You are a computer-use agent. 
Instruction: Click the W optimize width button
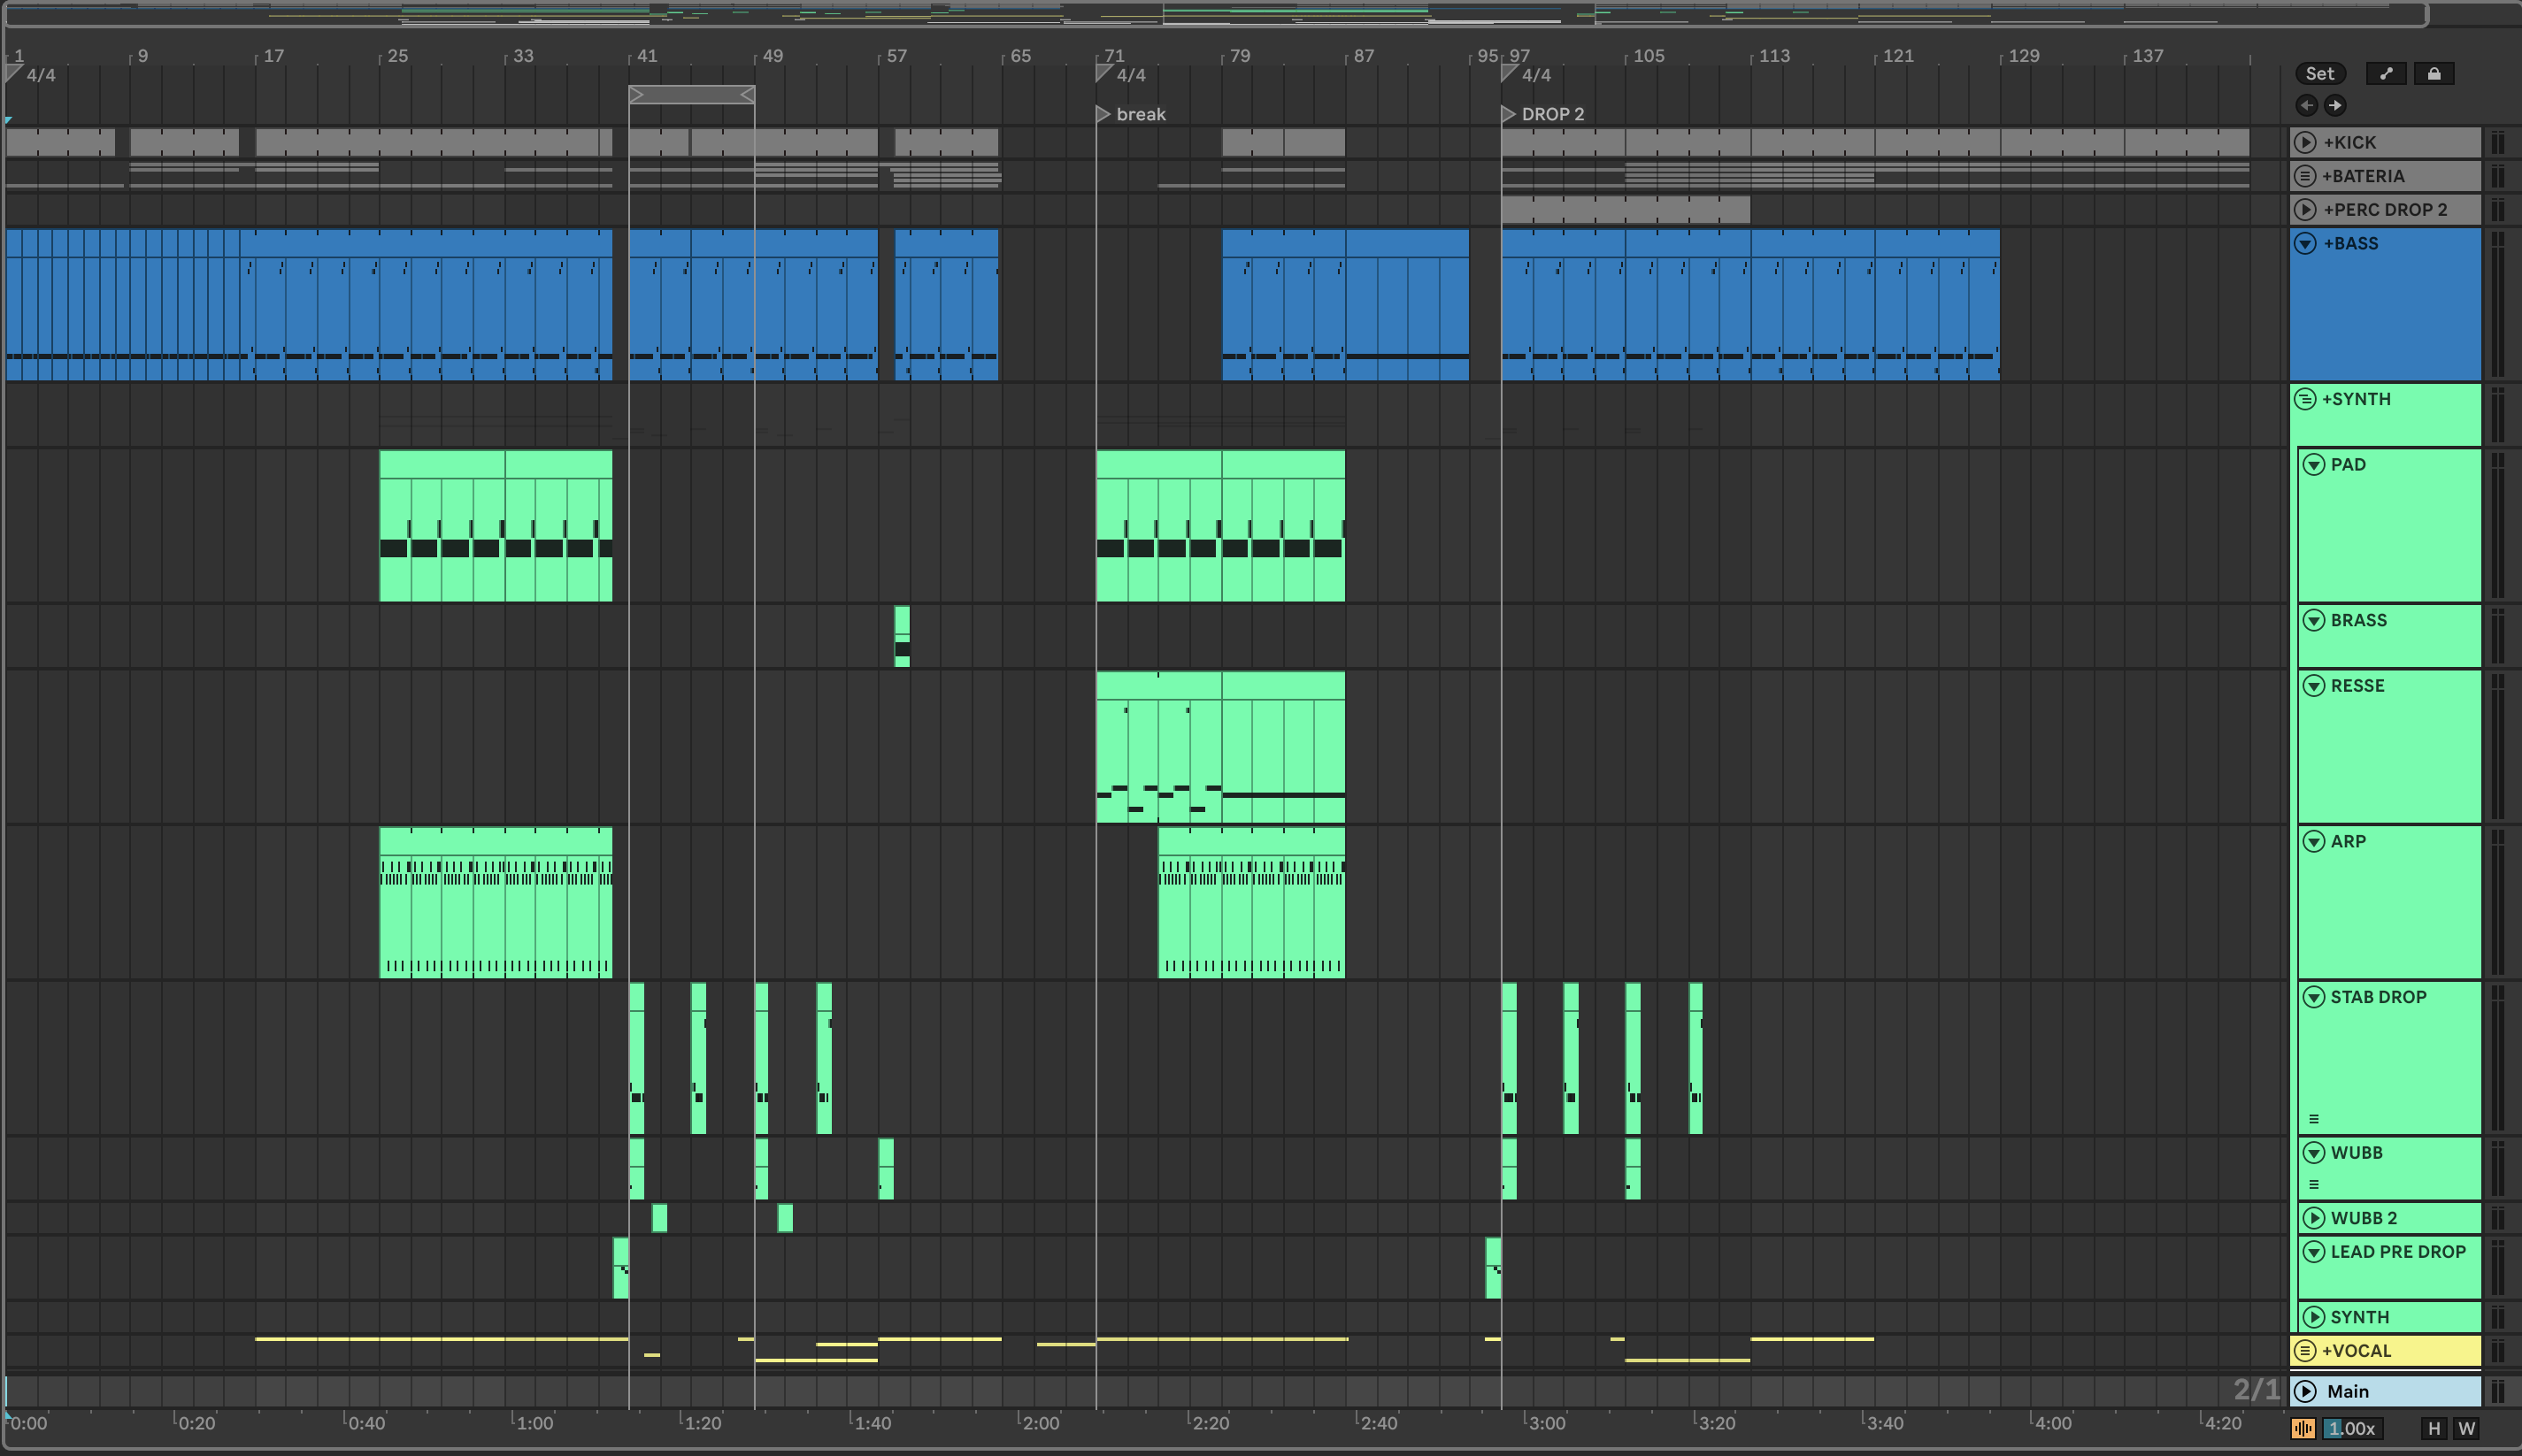click(2466, 1428)
